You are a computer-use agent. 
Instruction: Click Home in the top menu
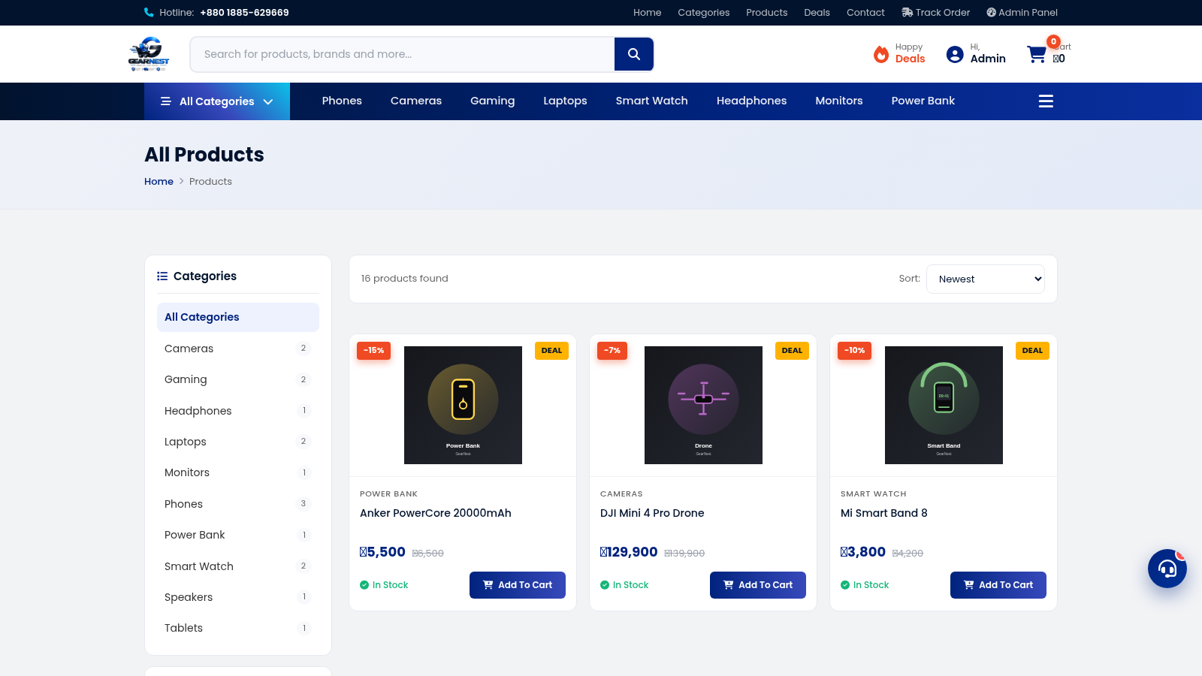(x=648, y=13)
